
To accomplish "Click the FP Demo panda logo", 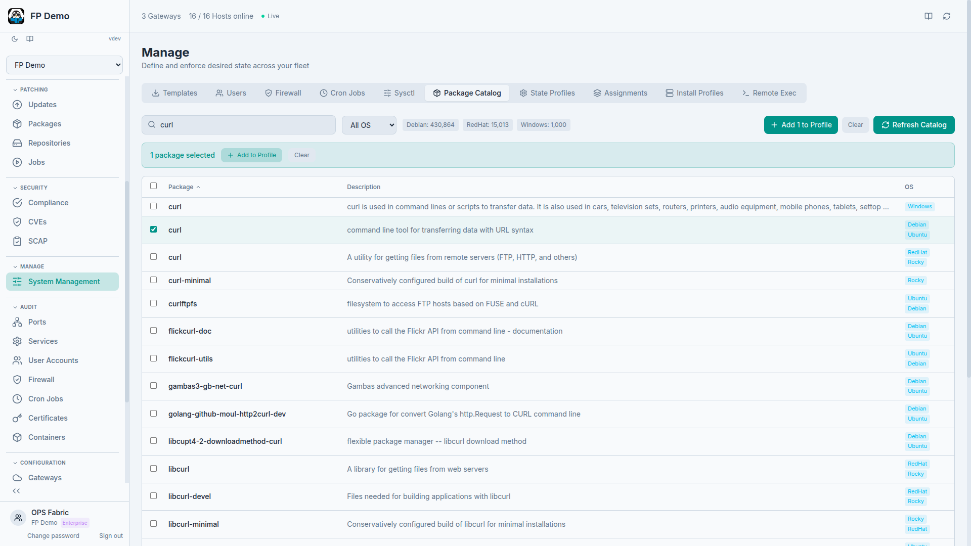I will [x=16, y=16].
